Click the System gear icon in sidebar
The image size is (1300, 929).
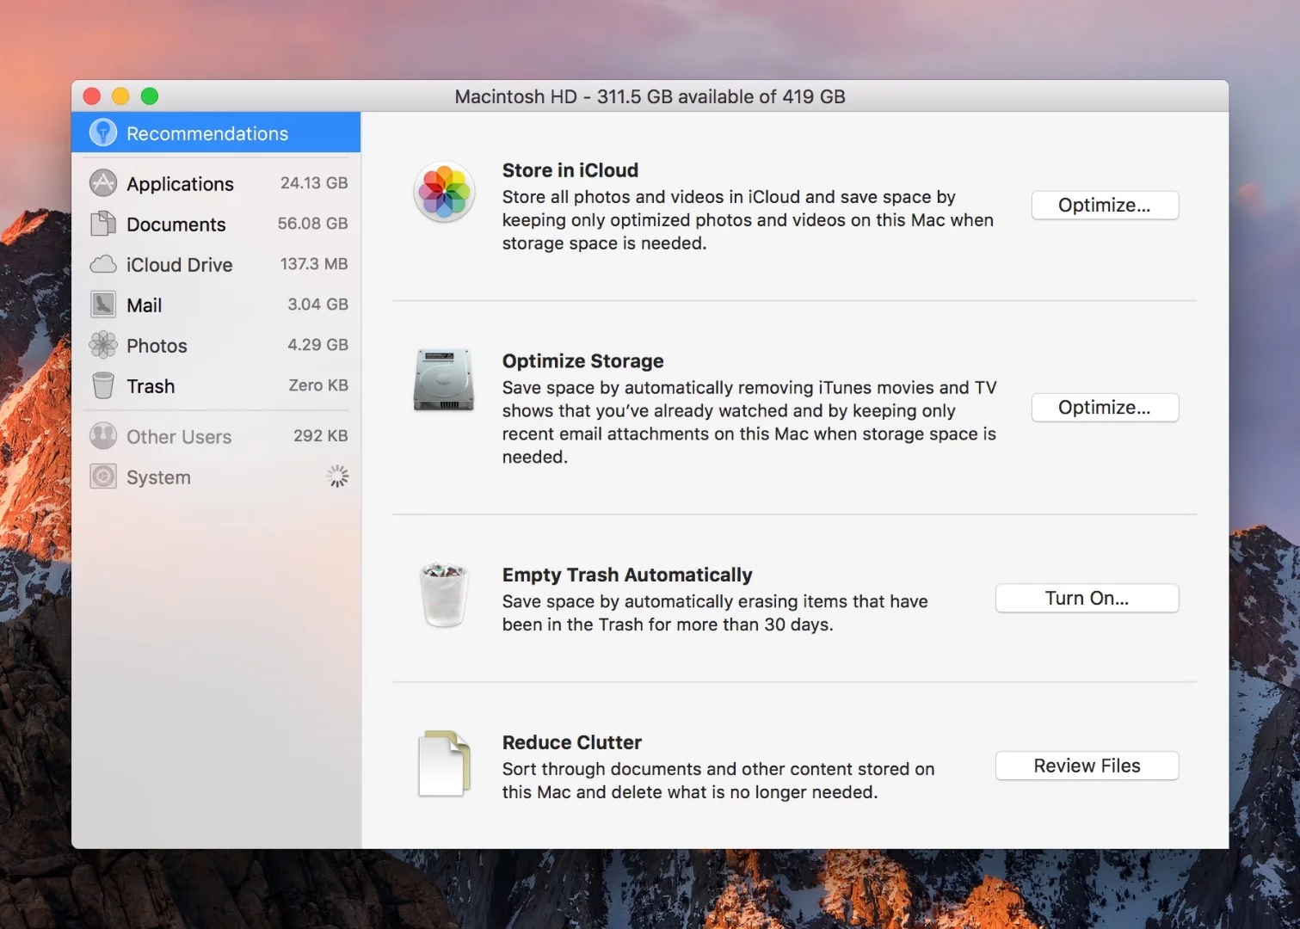click(102, 477)
